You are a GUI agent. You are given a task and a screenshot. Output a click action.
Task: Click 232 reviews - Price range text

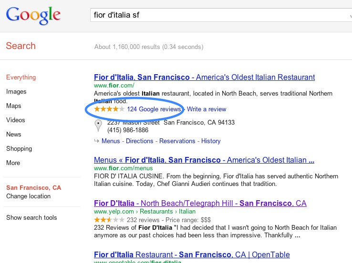[x=169, y=220]
